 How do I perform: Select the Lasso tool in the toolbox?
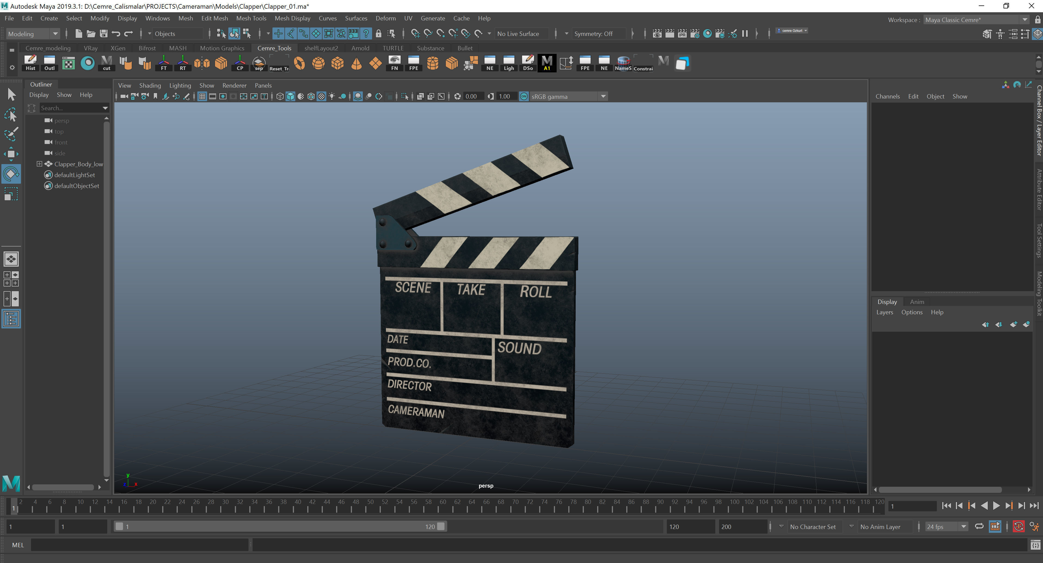(x=11, y=115)
